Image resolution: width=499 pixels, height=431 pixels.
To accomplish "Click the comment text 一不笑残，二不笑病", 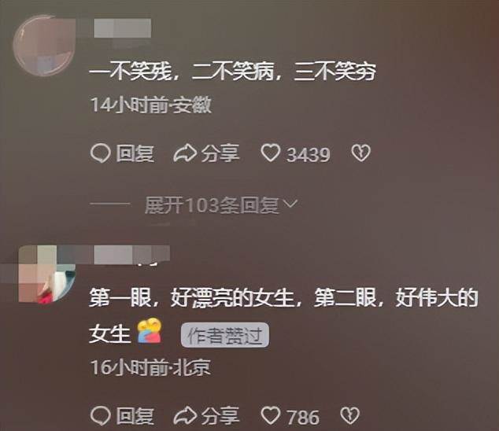I will (182, 72).
